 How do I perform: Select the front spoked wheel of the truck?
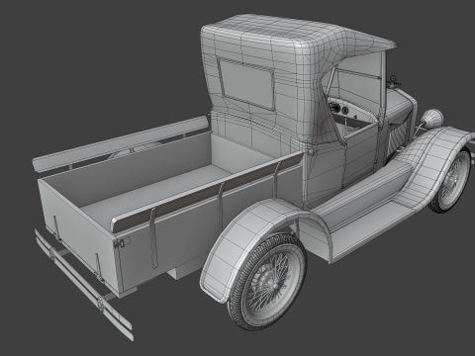[x=451, y=181]
